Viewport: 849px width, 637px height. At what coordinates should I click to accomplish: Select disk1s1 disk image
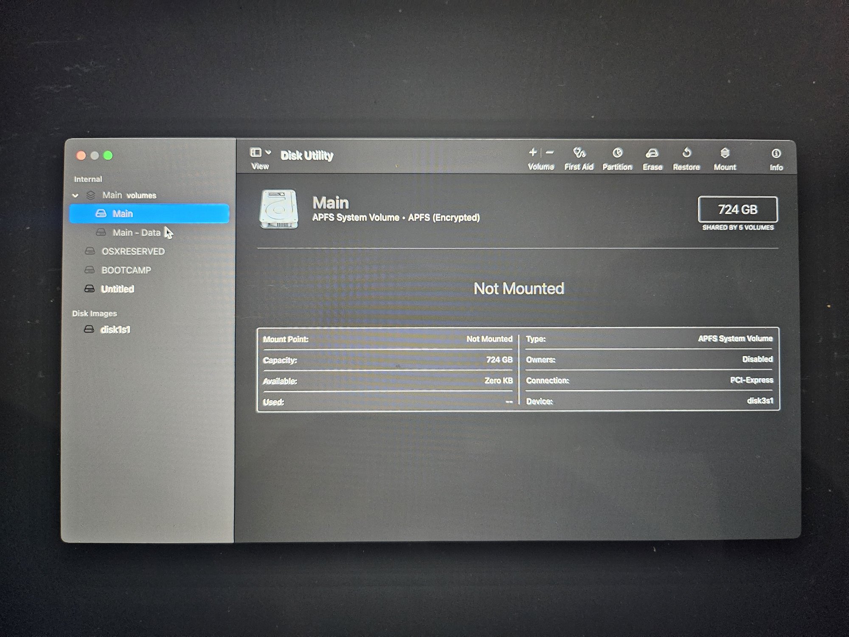115,330
